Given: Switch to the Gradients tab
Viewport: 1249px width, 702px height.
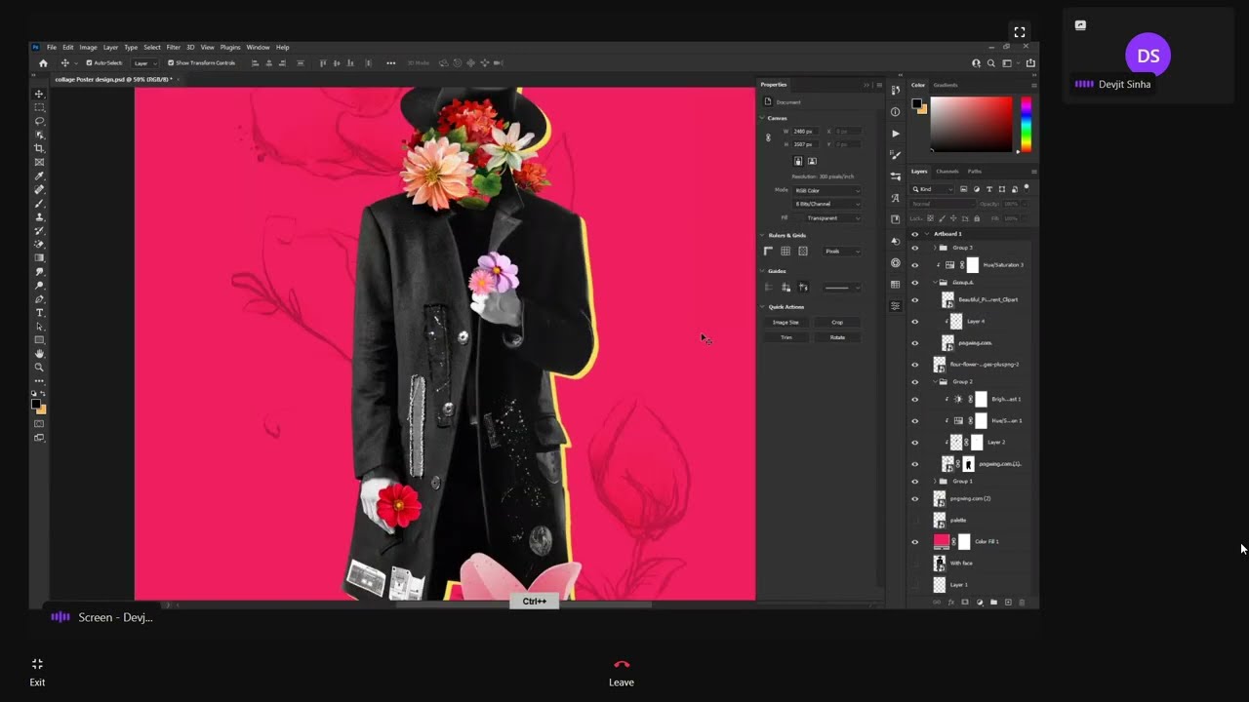Looking at the screenshot, I should tap(946, 85).
